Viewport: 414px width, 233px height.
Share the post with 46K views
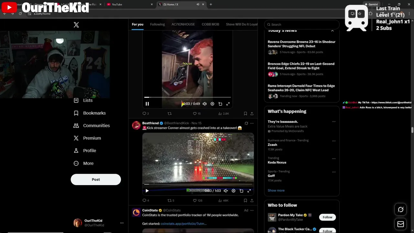[252, 201]
